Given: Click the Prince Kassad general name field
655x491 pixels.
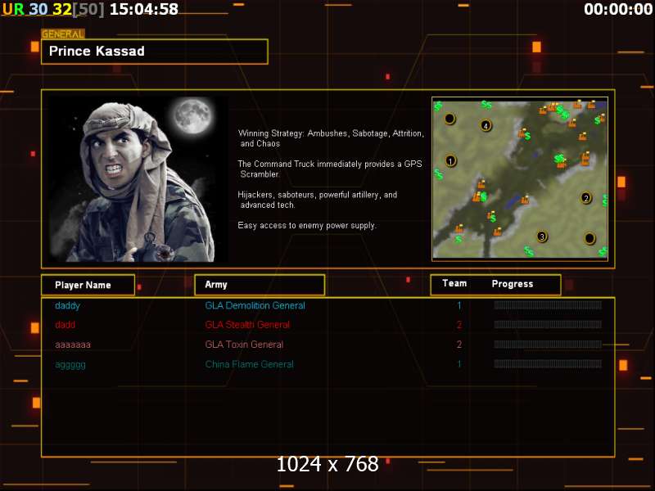Looking at the screenshot, I should (155, 52).
